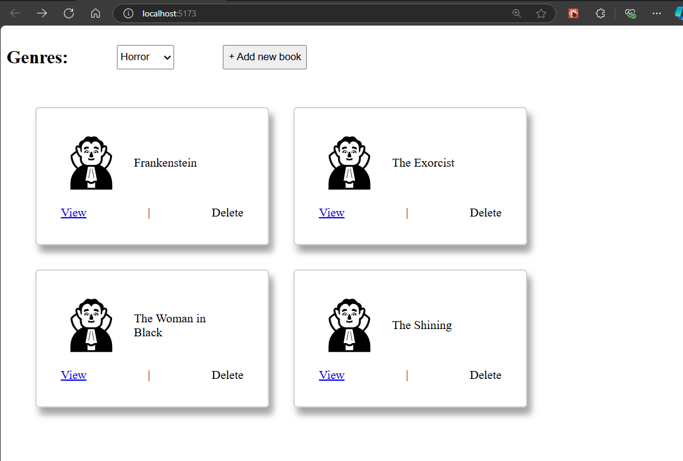
Task: Open browser settings and more menu
Action: 656,13
